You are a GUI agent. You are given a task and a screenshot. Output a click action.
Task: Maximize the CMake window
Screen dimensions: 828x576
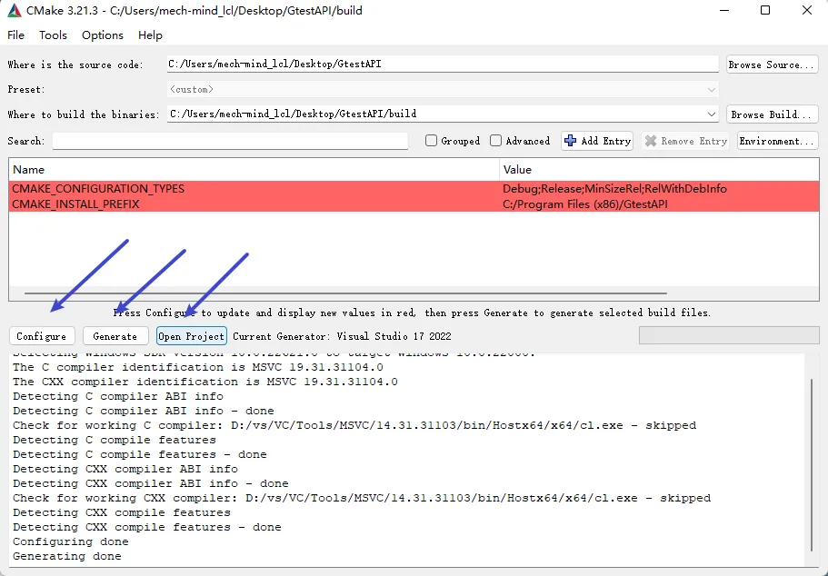point(765,11)
